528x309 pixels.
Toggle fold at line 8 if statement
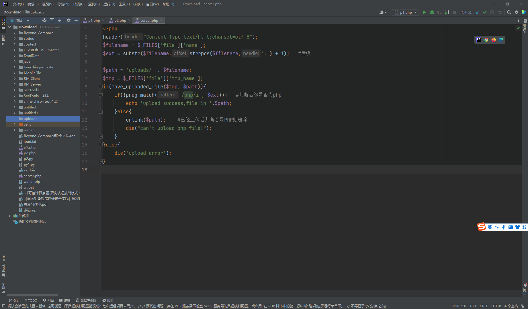coord(101,87)
